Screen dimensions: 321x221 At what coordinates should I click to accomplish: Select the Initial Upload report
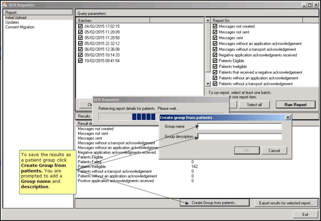16,18
